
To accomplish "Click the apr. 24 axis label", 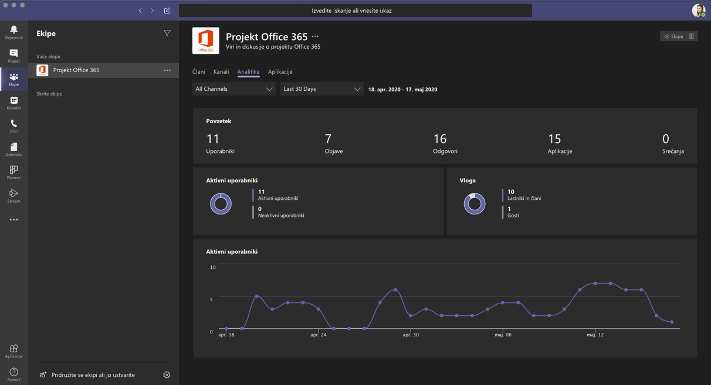I will pos(319,335).
